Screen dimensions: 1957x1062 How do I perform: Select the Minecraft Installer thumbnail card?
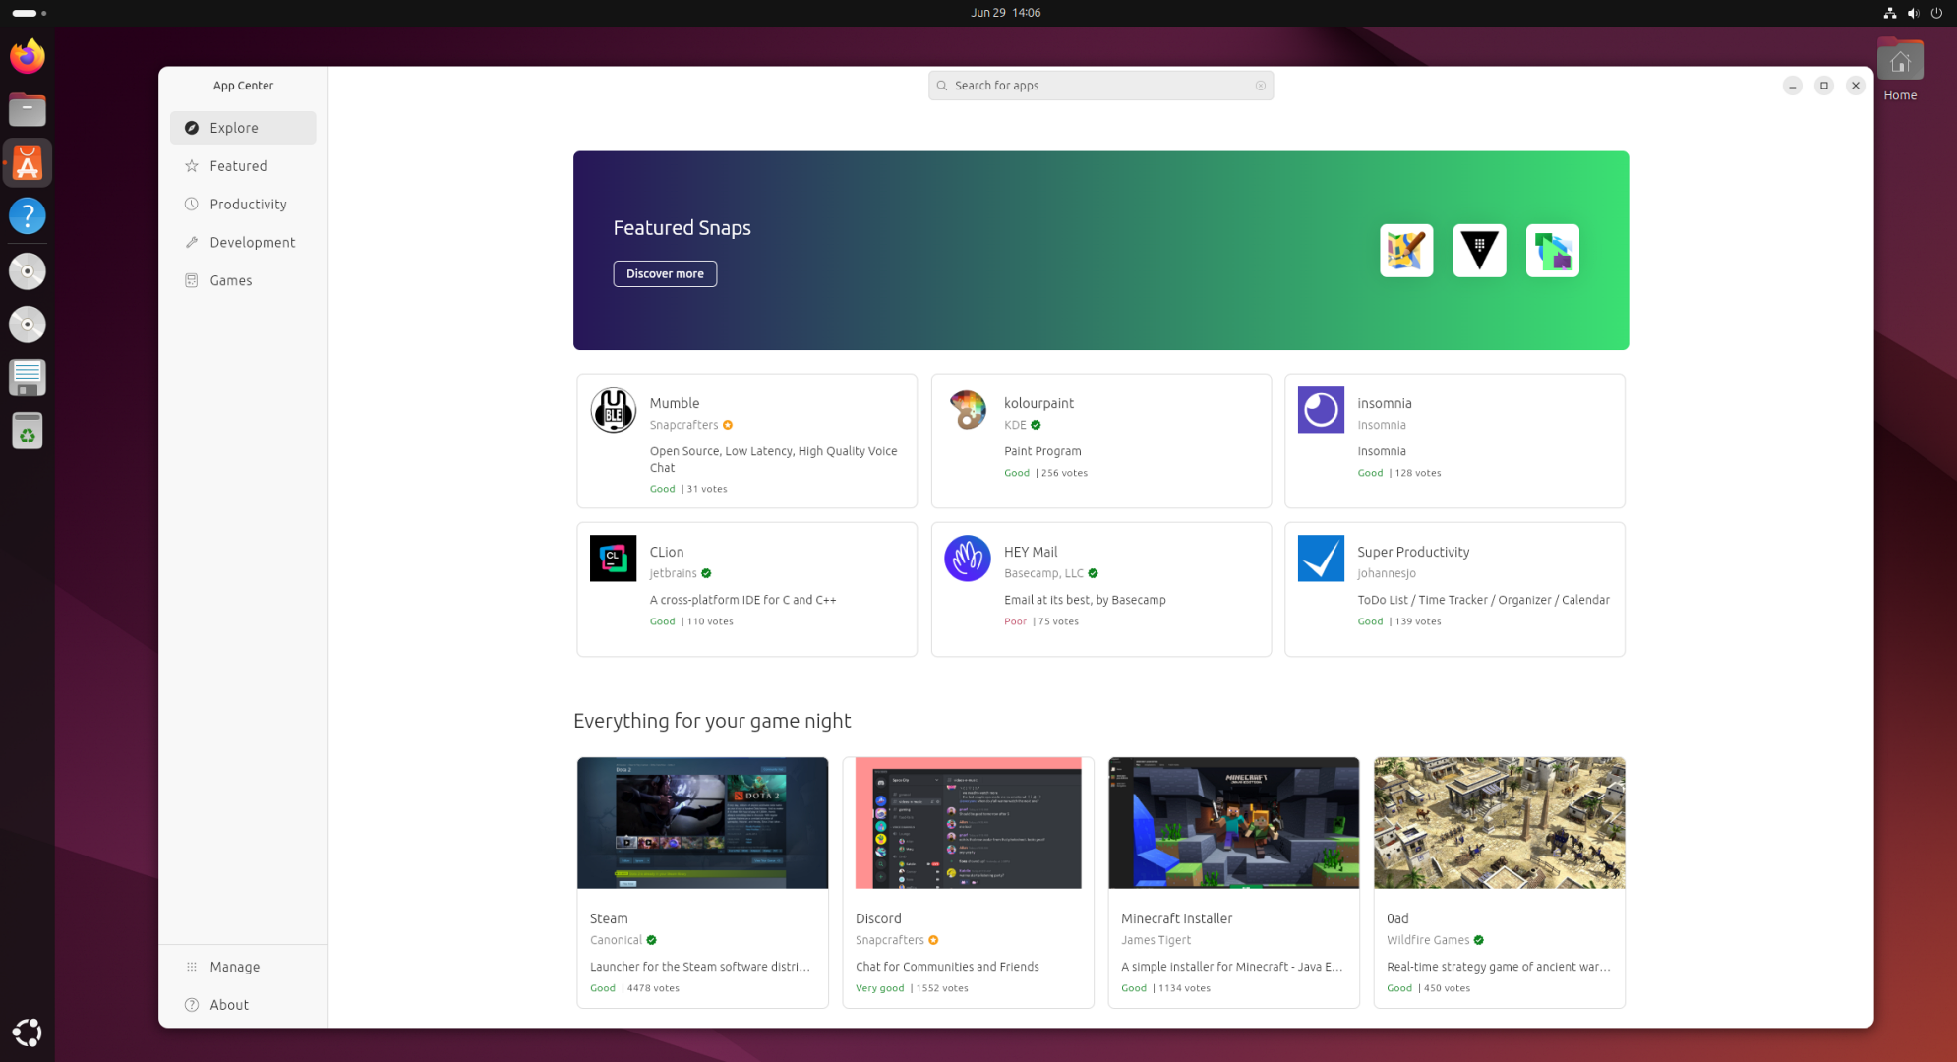[x=1233, y=882]
